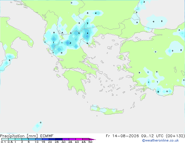Click the '4' precipitation value on map
Image resolution: width=185 pixels, height=143 pixels.
click(x=88, y=33)
